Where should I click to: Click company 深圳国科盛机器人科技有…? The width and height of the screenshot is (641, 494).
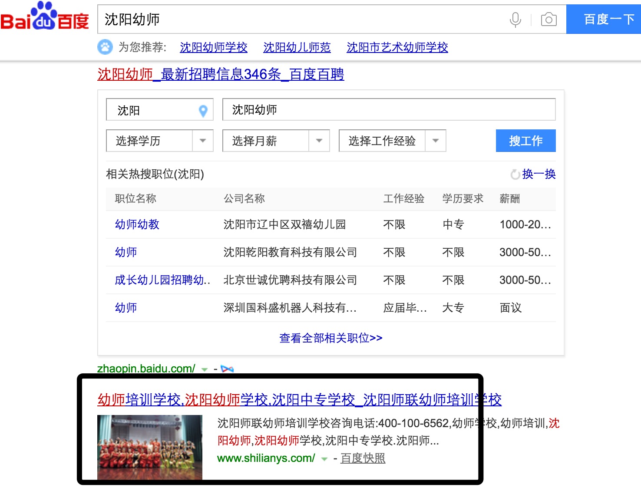click(290, 308)
